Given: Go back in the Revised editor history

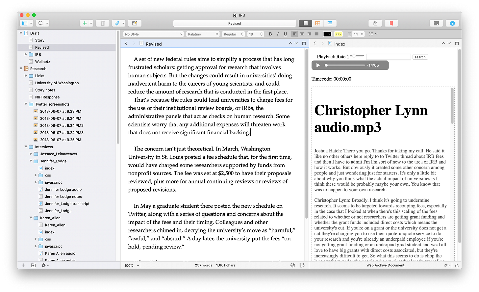Looking at the screenshot, I should tap(126, 43).
